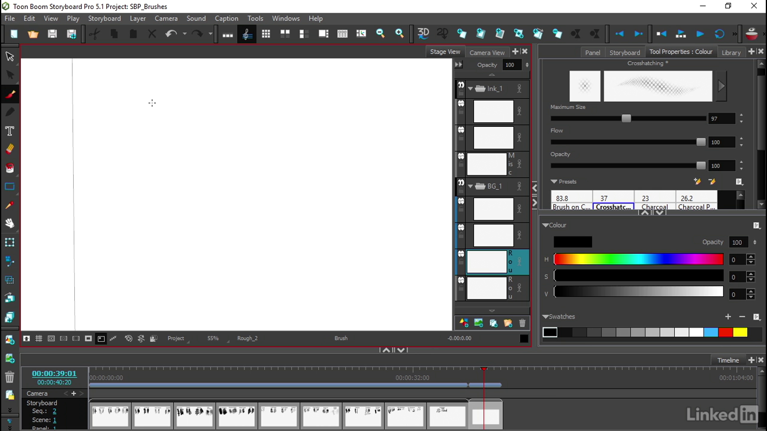Switch to the Library tab
This screenshot has width=767, height=431.
[x=731, y=53]
